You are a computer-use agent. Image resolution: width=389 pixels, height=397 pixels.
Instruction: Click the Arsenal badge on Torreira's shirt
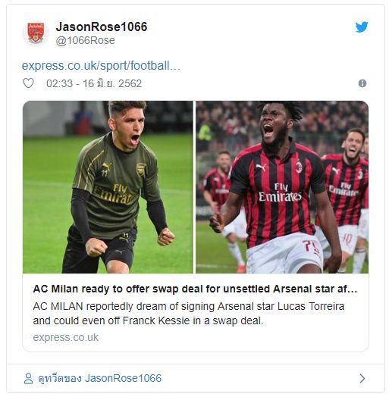click(x=141, y=170)
